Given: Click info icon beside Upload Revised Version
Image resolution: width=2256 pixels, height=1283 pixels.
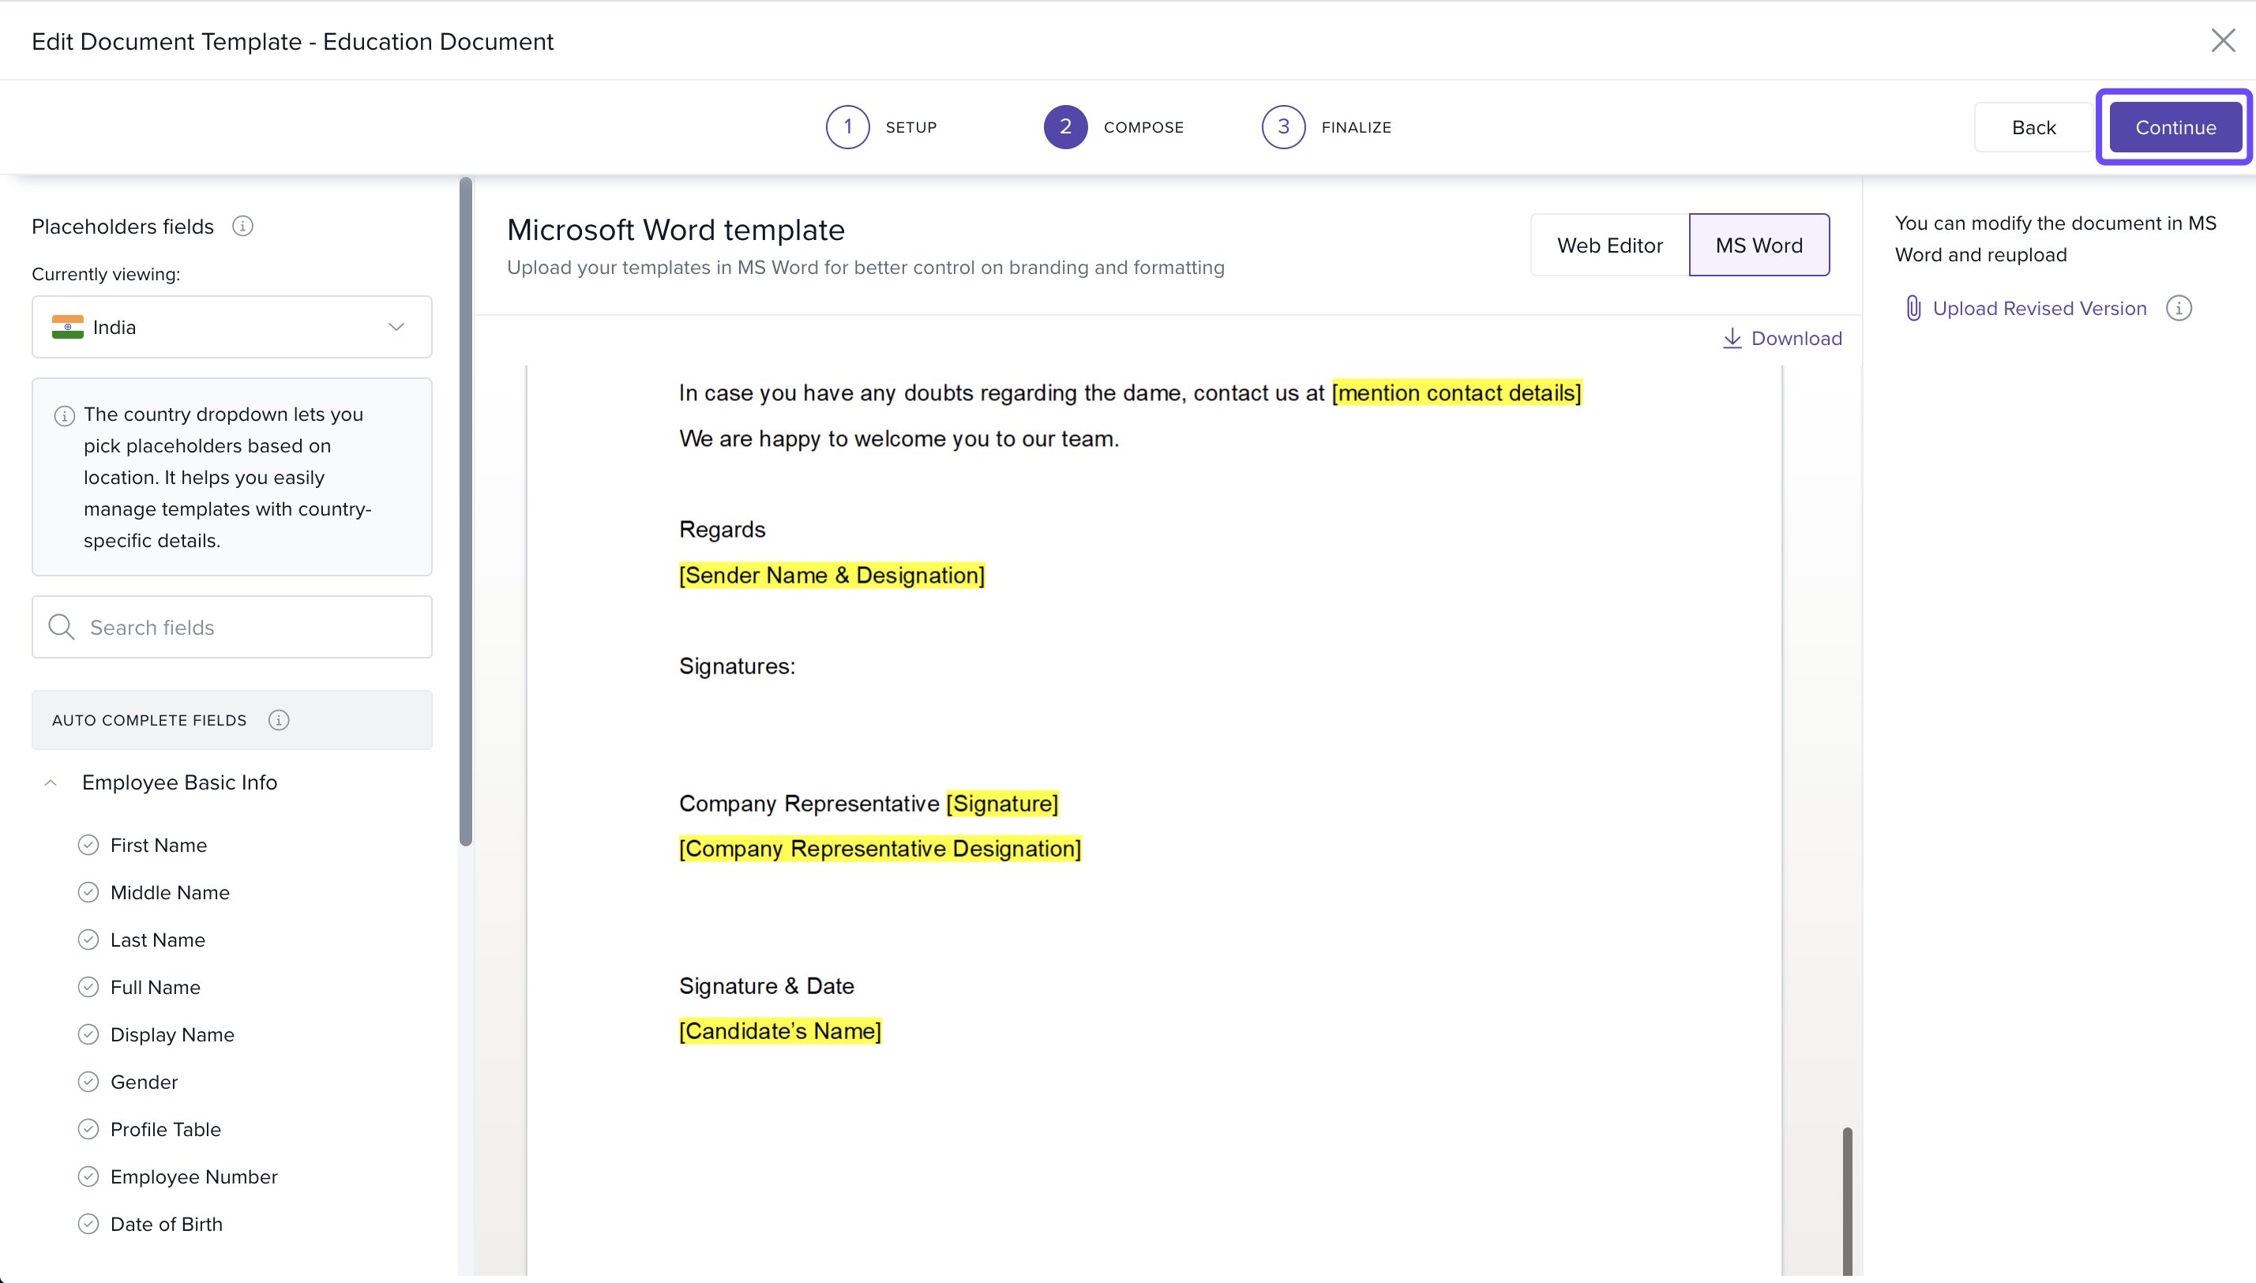Looking at the screenshot, I should (x=2179, y=309).
